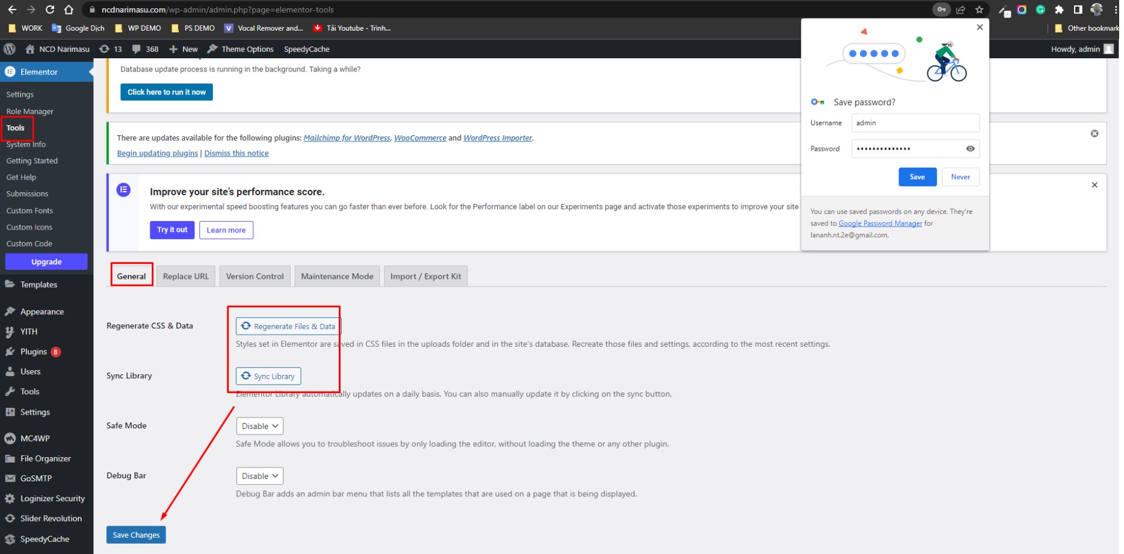Open Chrome extensions puzzle icon
Viewport: 1124px width, 554px height.
[x=1059, y=10]
